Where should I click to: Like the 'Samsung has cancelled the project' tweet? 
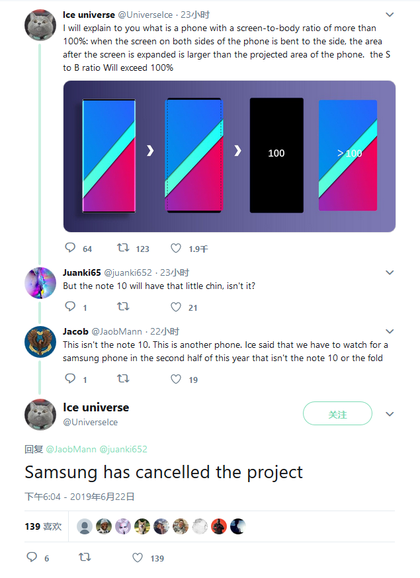click(138, 557)
